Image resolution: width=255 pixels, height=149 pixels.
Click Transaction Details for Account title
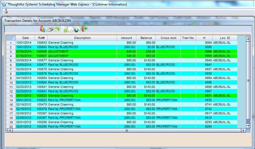[38, 21]
